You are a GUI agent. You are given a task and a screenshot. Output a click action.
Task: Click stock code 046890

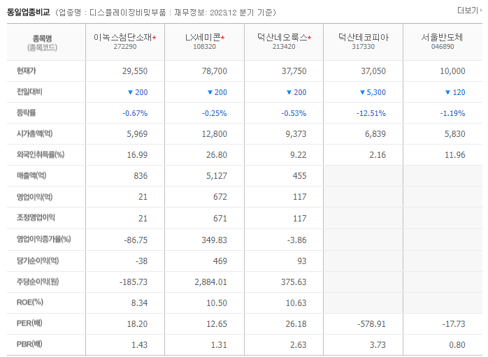tap(443, 47)
